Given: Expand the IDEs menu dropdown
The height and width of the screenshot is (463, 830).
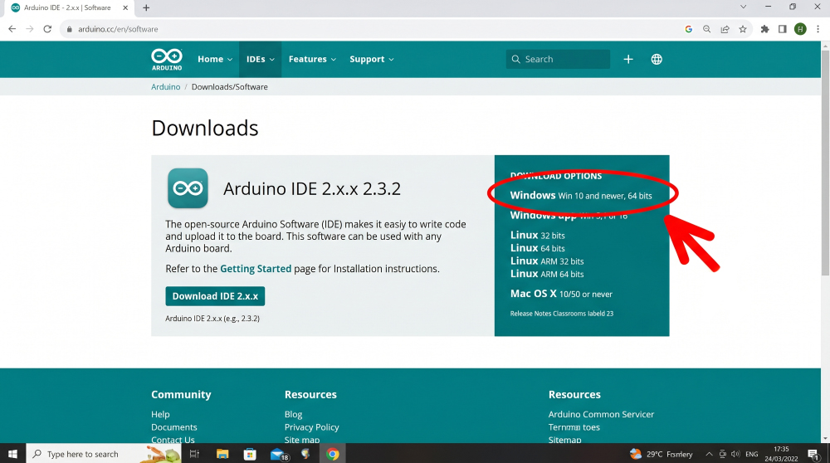Looking at the screenshot, I should click(261, 59).
